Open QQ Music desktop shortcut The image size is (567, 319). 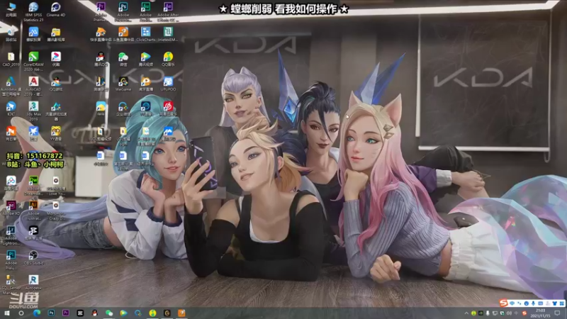point(168,59)
